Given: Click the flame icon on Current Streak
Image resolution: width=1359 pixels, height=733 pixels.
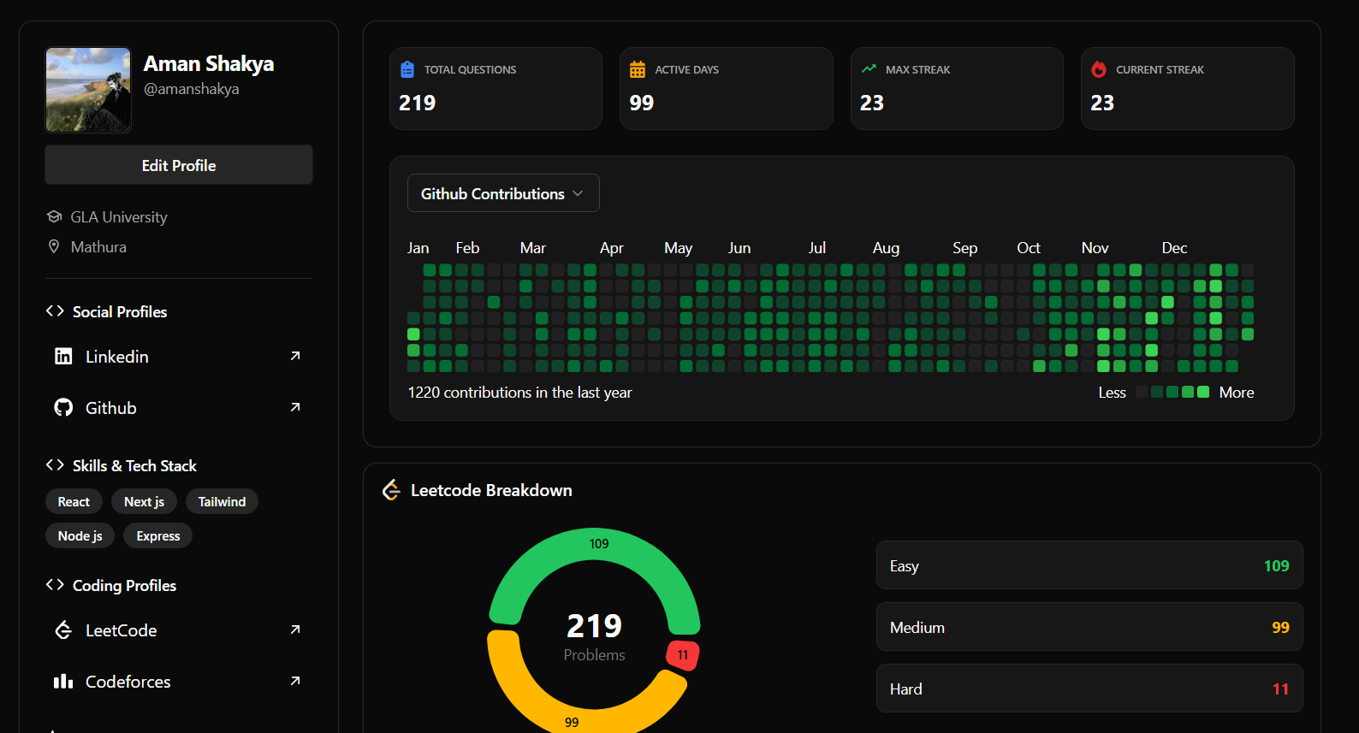Looking at the screenshot, I should coord(1099,69).
